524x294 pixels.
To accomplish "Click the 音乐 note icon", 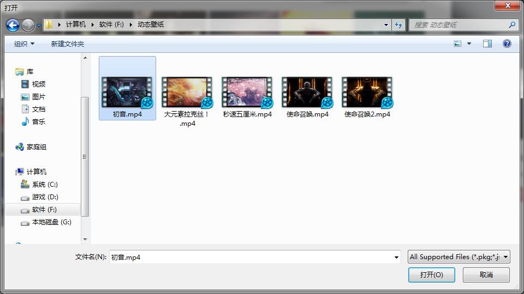I will (25, 121).
